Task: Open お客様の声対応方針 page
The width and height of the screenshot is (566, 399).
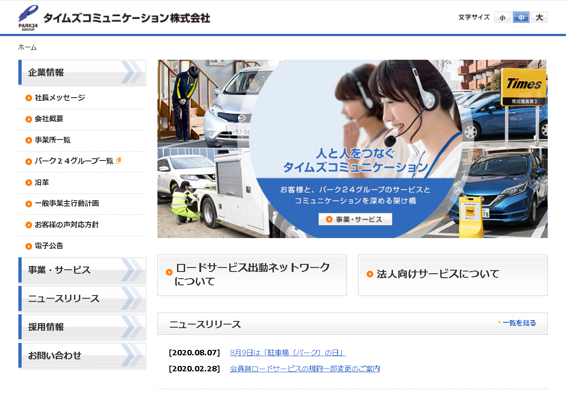Action: click(67, 225)
